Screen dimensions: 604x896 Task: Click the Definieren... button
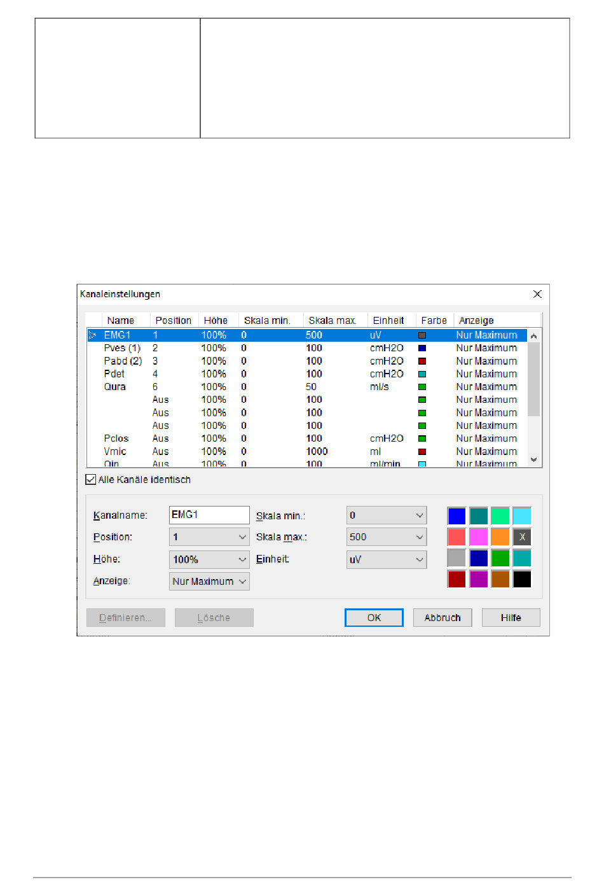126,618
